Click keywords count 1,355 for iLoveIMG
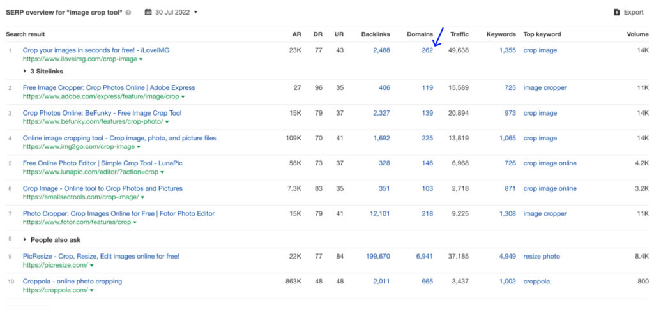The width and height of the screenshot is (654, 309). pos(508,50)
